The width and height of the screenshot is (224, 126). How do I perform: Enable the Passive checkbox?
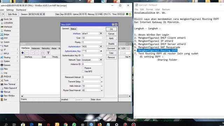[x=83, y=68]
